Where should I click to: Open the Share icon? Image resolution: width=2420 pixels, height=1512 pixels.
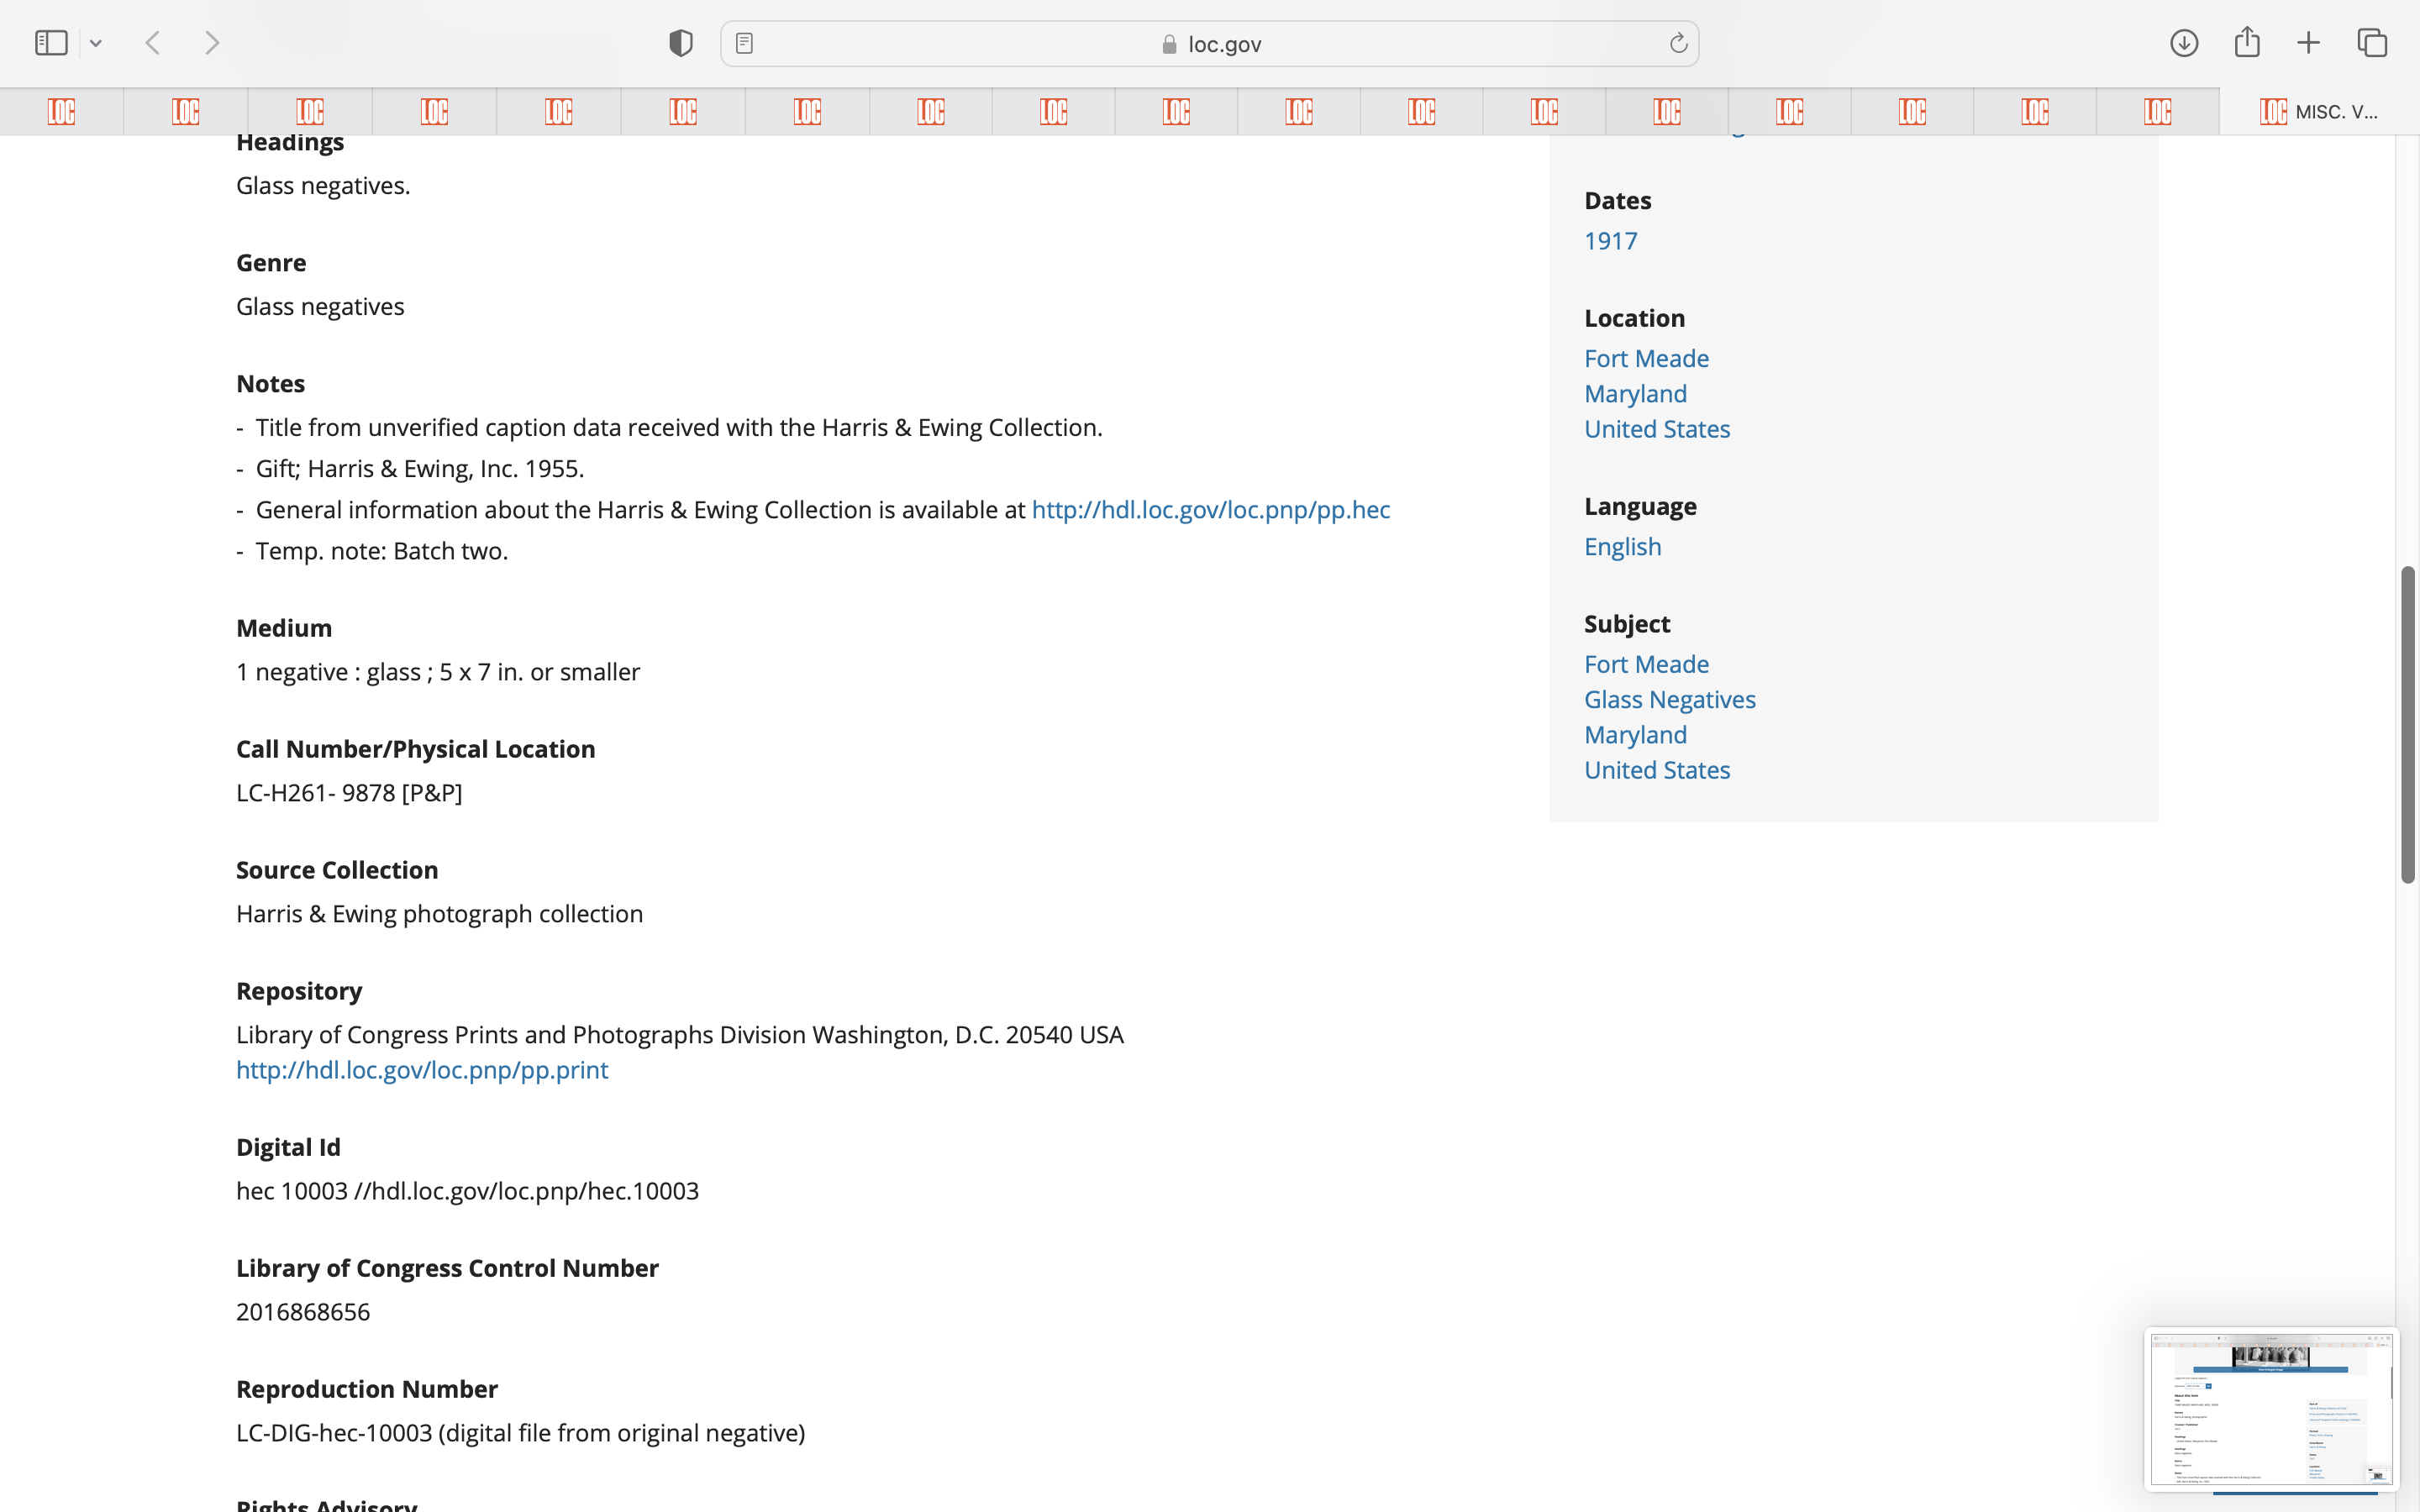(2247, 43)
